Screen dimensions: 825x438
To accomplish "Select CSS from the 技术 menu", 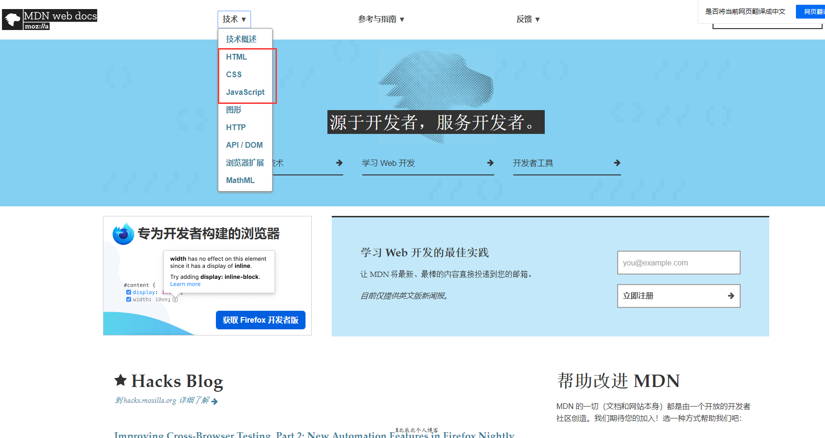I will point(234,74).
